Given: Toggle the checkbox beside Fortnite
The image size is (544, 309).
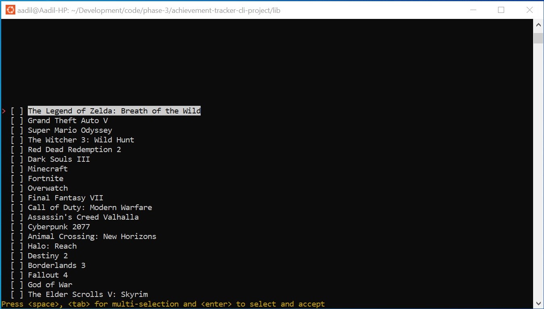Looking at the screenshot, I should coord(17,179).
